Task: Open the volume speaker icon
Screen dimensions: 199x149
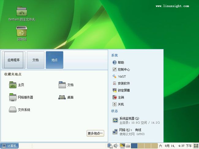Action: coord(116,146)
